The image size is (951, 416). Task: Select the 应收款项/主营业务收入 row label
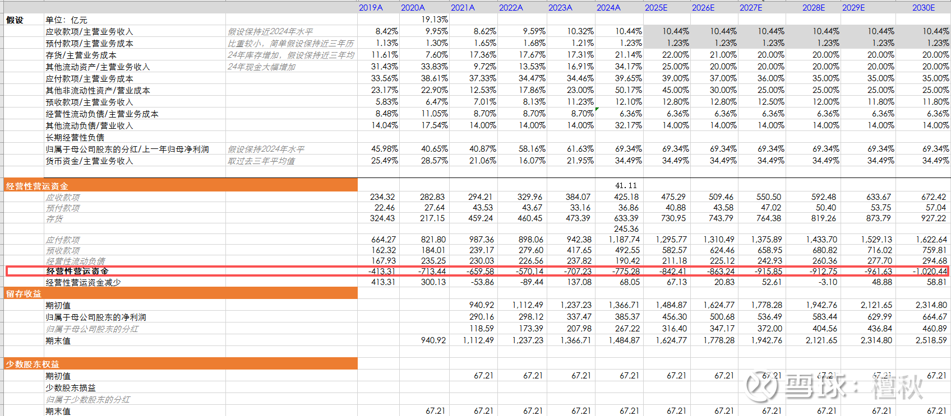[89, 32]
